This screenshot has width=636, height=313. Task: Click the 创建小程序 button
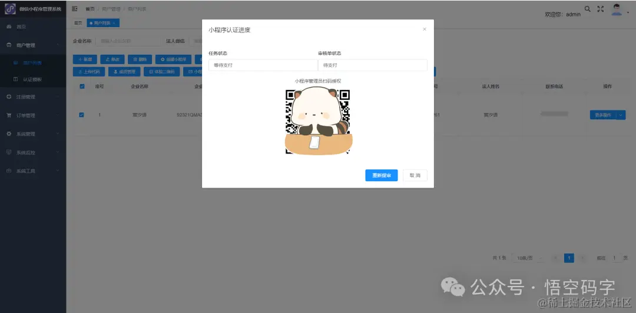173,59
